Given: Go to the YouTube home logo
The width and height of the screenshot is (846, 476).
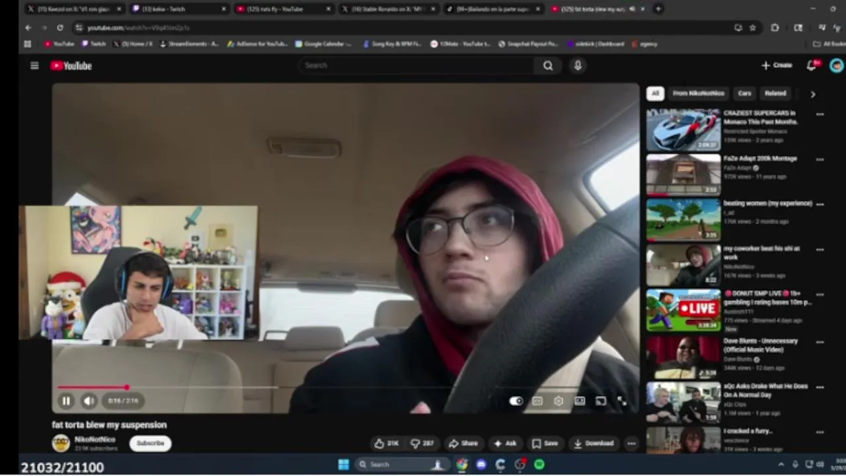Looking at the screenshot, I should pyautogui.click(x=71, y=65).
